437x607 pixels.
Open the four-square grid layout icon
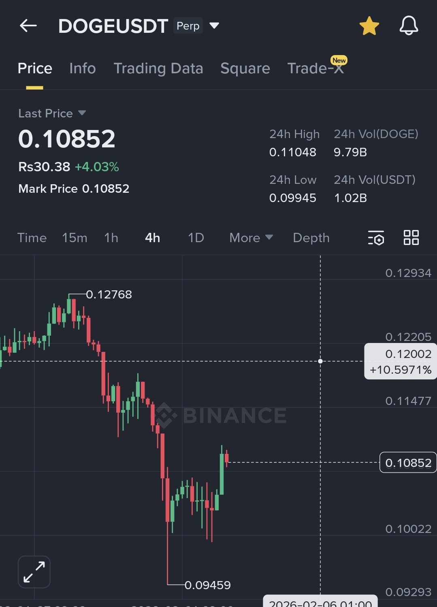411,238
